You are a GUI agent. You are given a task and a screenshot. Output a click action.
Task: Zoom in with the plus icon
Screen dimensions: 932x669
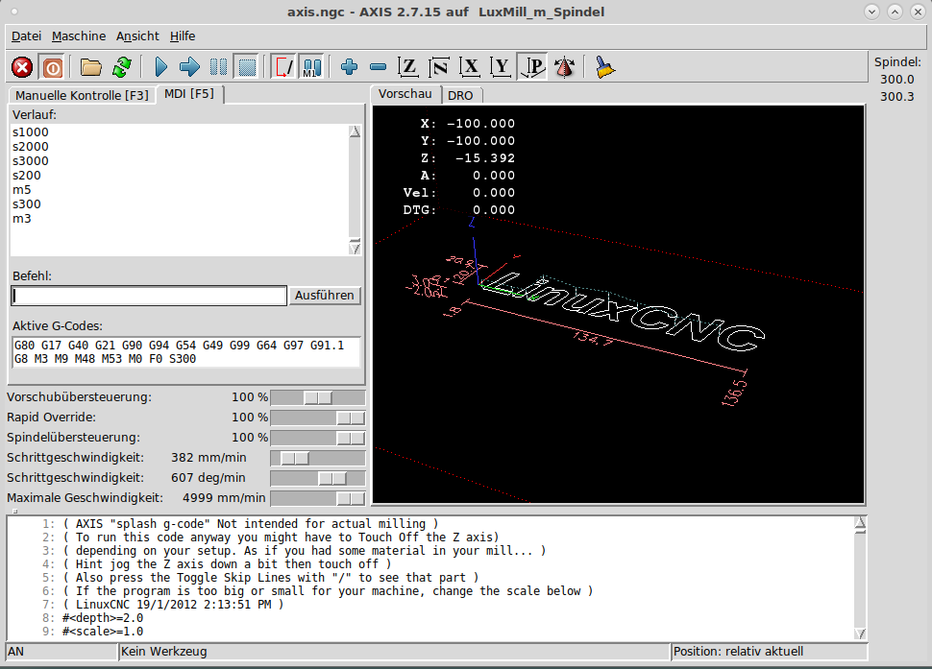[x=349, y=67]
